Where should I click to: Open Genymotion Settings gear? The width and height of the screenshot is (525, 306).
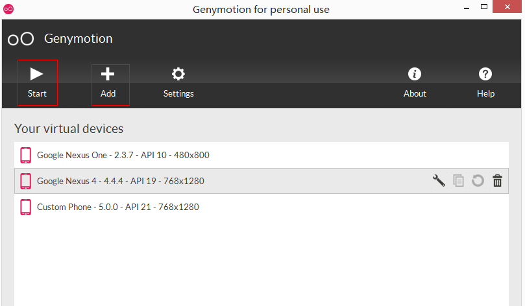coord(178,83)
